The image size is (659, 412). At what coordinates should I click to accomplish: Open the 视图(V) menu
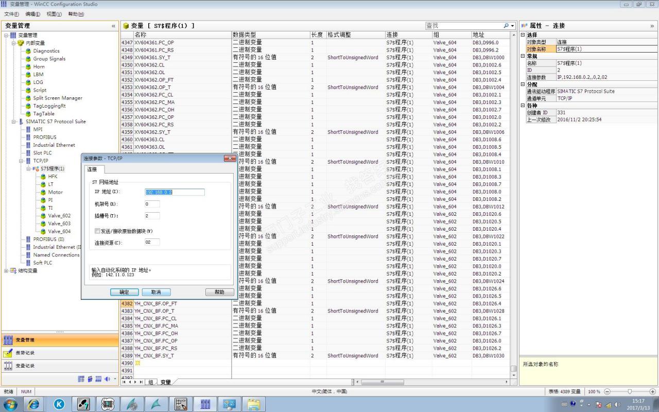click(54, 14)
